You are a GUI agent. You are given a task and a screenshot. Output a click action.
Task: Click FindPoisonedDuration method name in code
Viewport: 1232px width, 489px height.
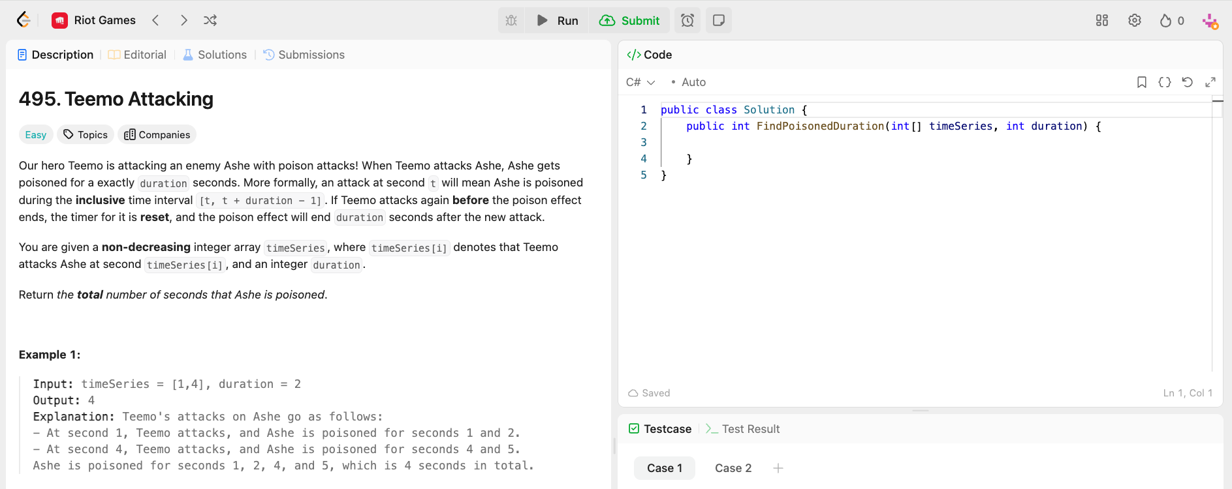coord(820,126)
